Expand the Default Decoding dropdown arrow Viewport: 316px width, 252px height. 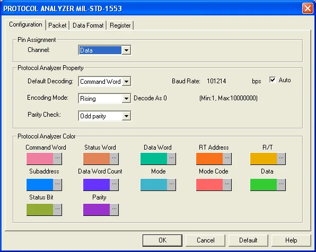pyautogui.click(x=126, y=82)
